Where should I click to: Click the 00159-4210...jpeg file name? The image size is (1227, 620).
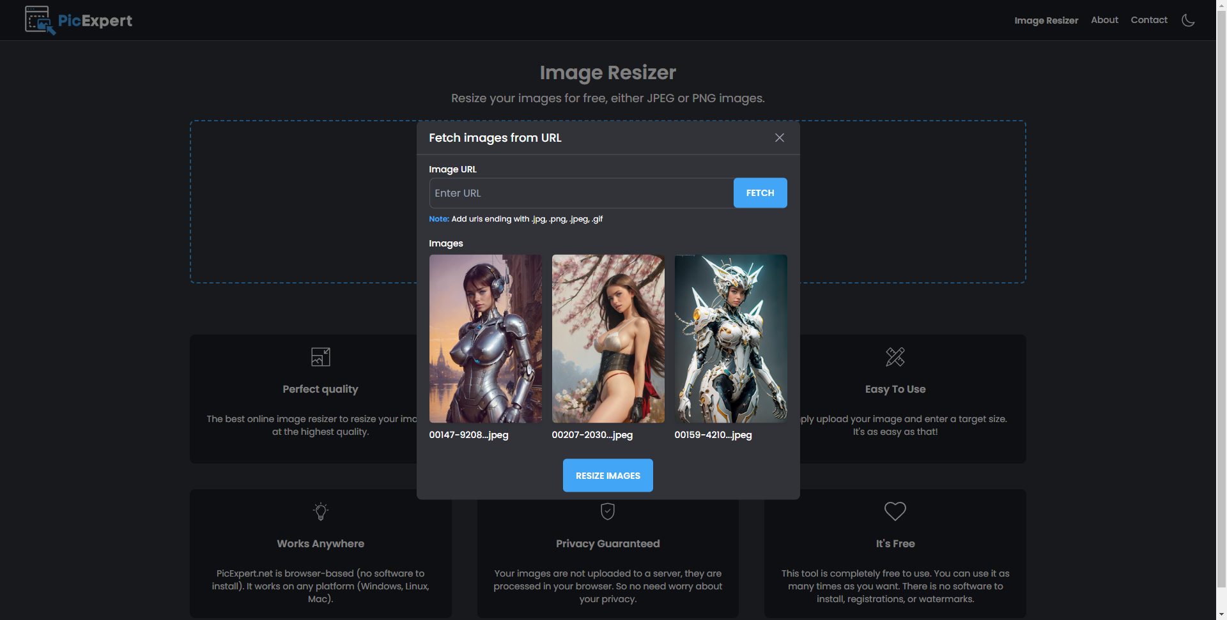click(713, 435)
